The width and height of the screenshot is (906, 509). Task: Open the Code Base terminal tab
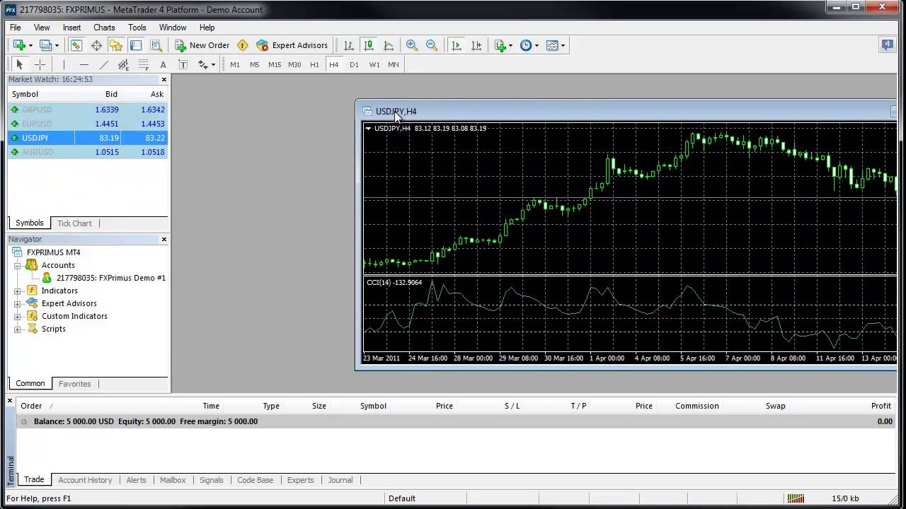255,480
